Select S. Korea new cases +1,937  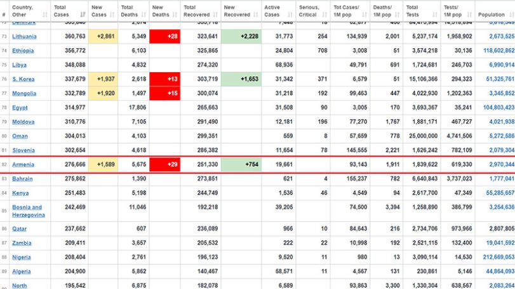click(103, 79)
